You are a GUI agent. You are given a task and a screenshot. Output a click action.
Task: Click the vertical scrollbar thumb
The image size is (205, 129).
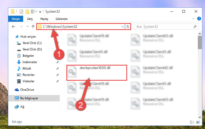tap(200, 42)
